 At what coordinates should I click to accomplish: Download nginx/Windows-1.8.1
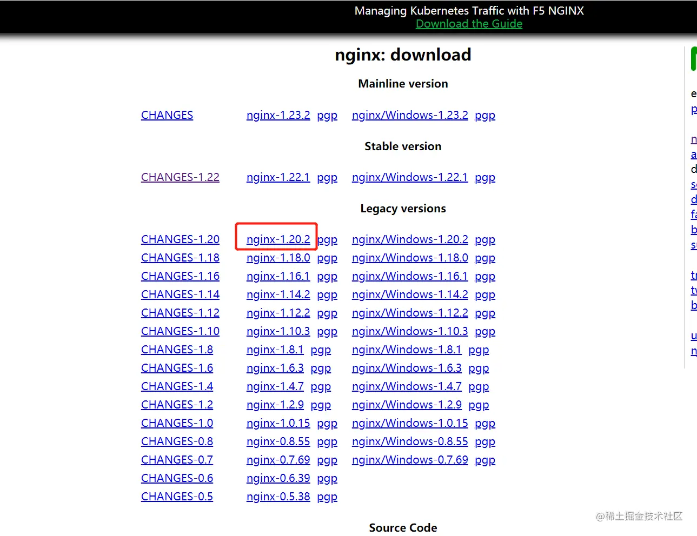[x=407, y=350]
